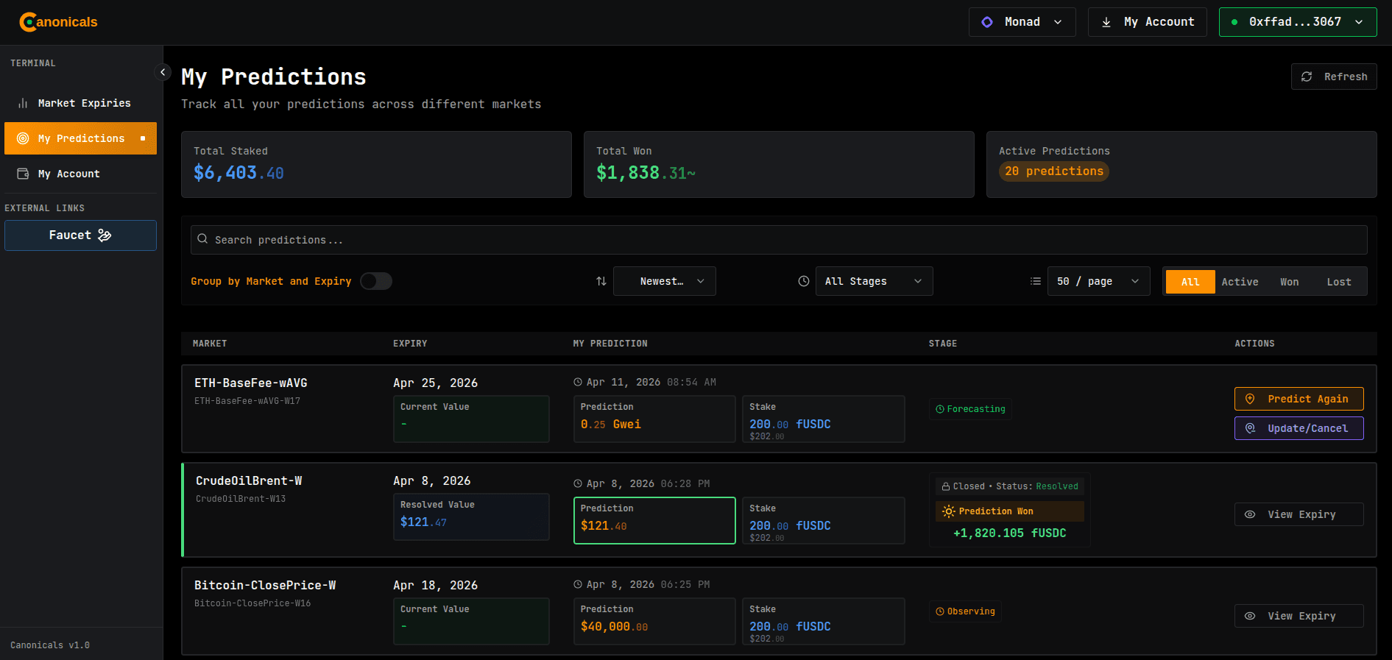Click the clock icon beside All Stages
1392x660 pixels.
(x=804, y=281)
